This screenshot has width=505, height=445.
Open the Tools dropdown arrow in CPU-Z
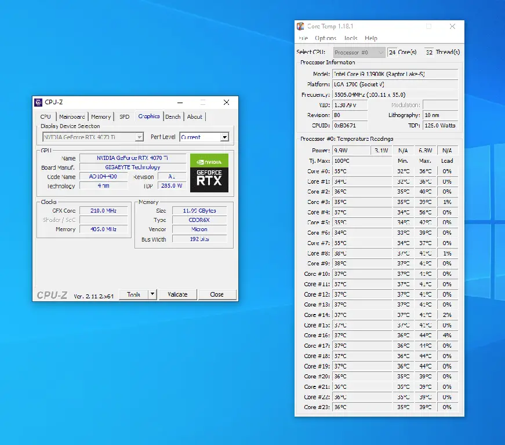tap(152, 294)
